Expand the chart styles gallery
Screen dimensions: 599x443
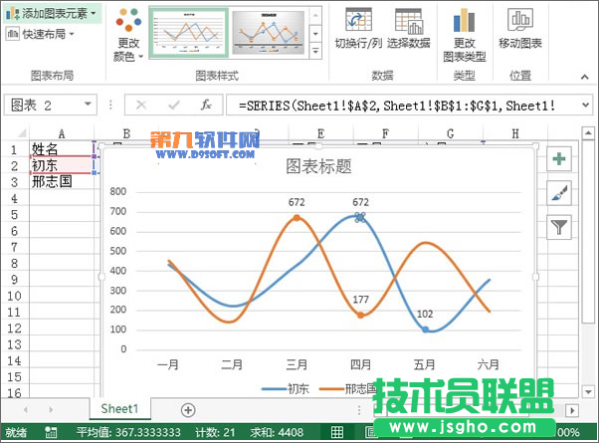tap(315, 50)
